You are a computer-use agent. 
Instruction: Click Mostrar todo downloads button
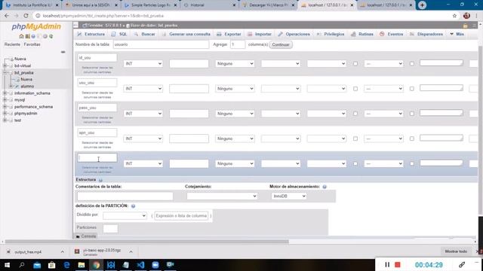456,251
